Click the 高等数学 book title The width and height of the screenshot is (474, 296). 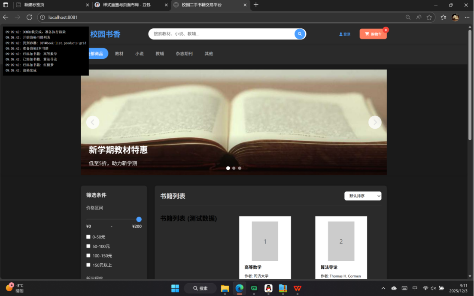tap(253, 267)
